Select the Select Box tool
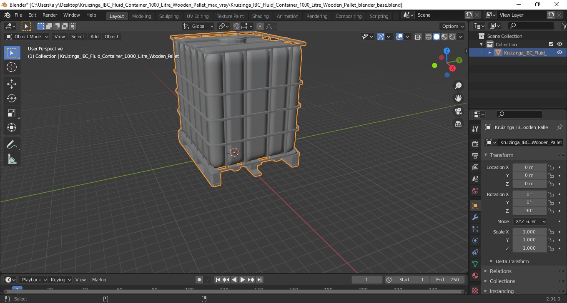 tap(12, 53)
